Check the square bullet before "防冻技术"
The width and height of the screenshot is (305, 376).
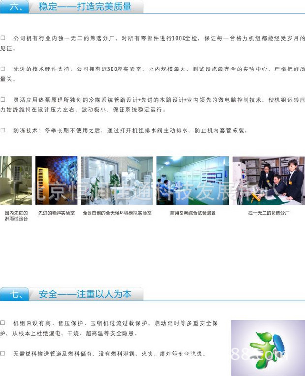(3, 130)
